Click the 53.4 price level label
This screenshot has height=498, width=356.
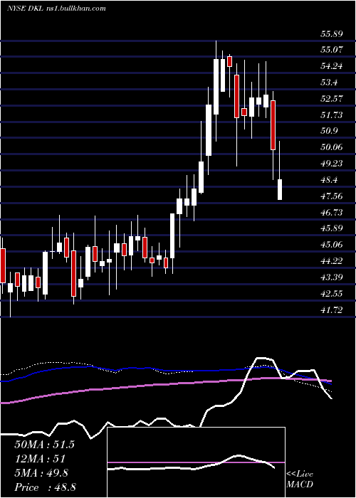[x=330, y=83]
